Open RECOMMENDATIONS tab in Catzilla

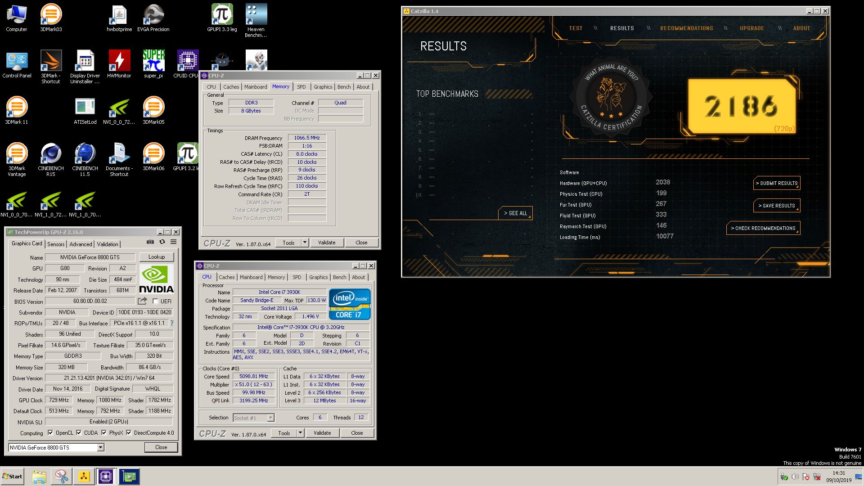point(686,28)
